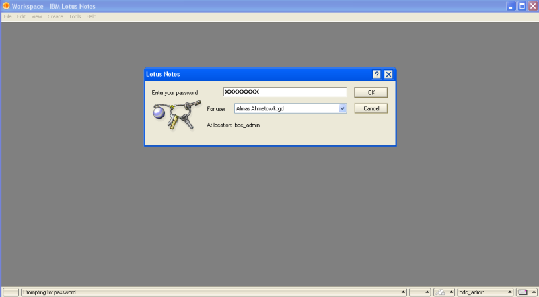The image size is (539, 297).
Task: Focus the password input field
Action: click(x=285, y=92)
